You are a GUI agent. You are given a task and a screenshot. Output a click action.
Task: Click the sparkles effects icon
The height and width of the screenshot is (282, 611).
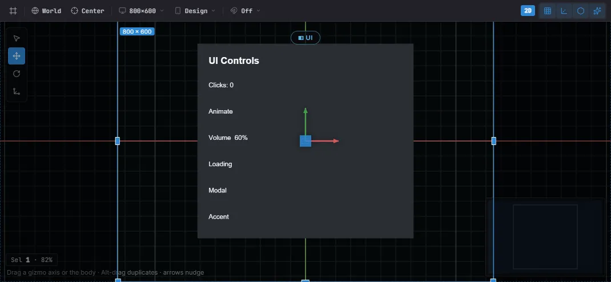[x=597, y=11]
